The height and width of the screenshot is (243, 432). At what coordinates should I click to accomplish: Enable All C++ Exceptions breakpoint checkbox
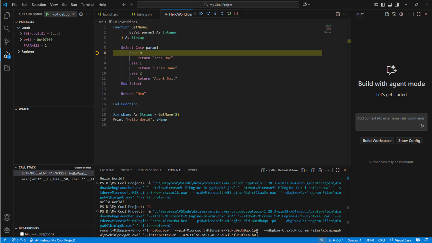pos(22,234)
